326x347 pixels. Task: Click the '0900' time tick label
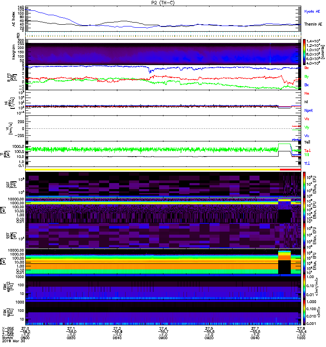[163, 338]
